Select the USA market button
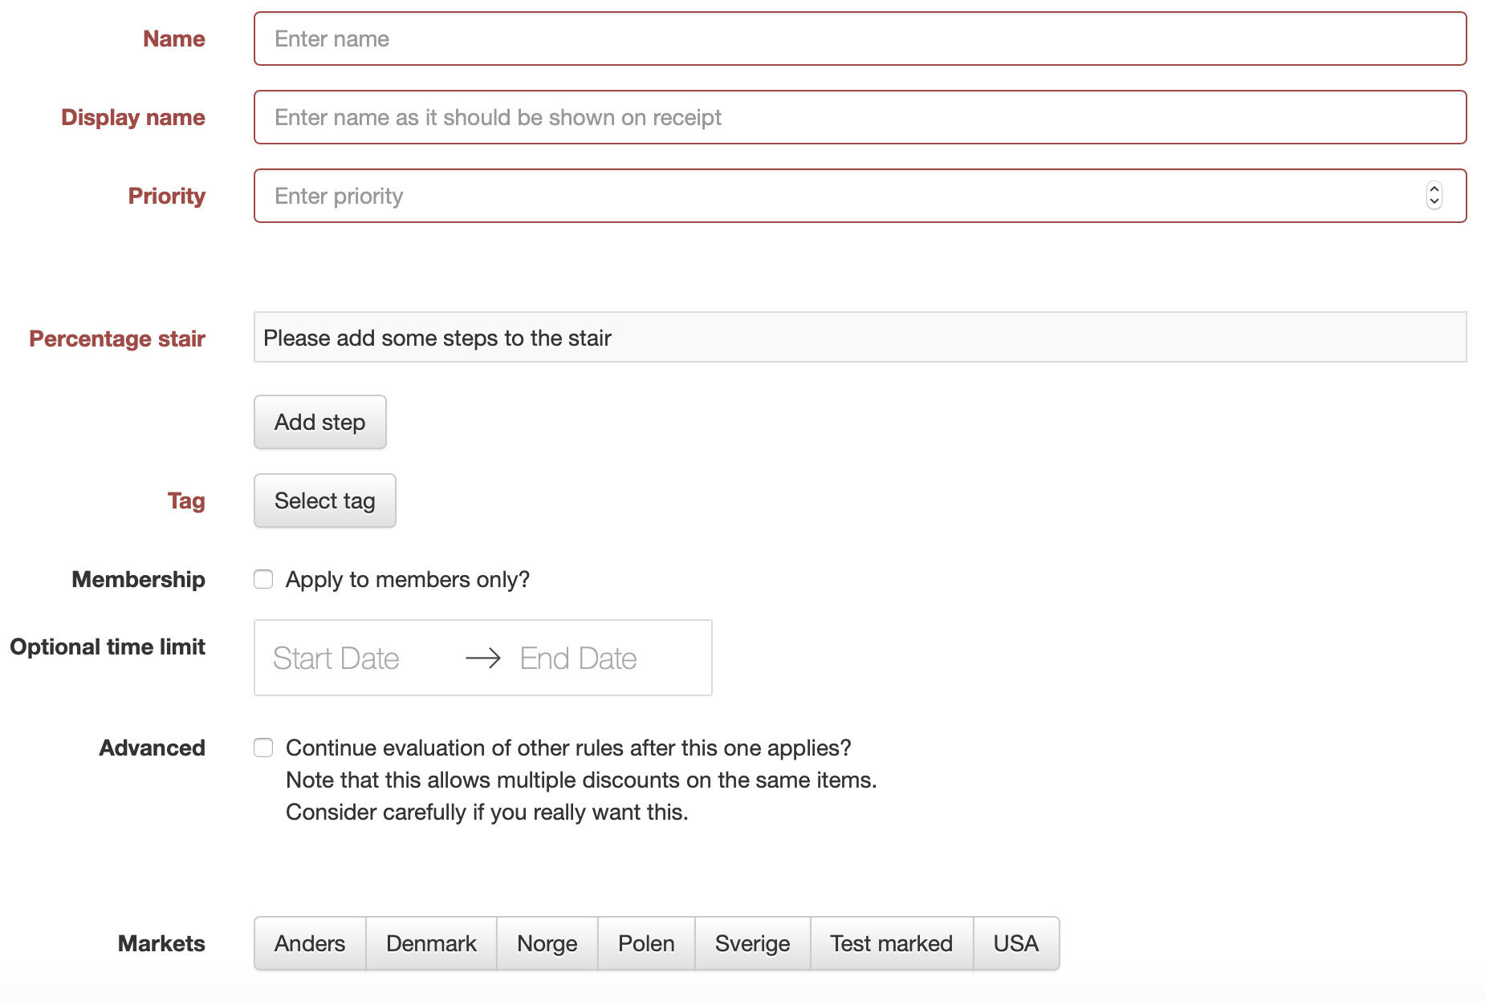 1015,943
